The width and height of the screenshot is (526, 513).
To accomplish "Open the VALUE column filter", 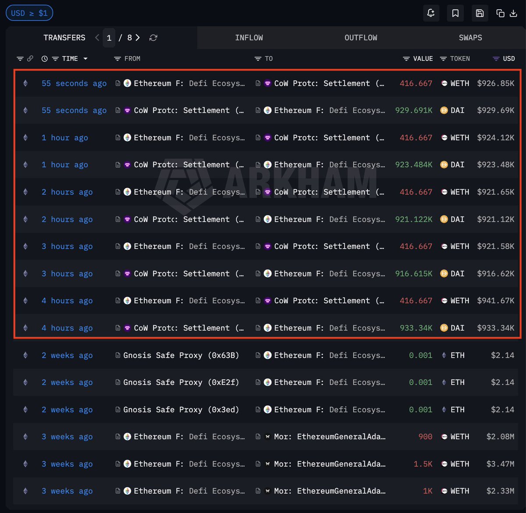I will pos(406,58).
